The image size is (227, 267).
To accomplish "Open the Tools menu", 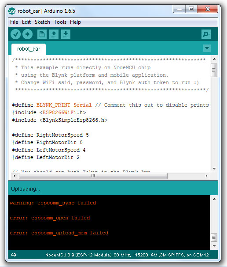I will (60, 22).
